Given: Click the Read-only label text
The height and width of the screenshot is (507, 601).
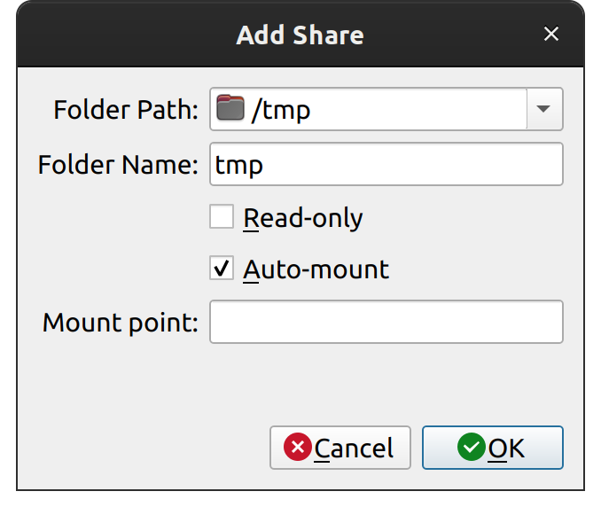Looking at the screenshot, I should 303,218.
